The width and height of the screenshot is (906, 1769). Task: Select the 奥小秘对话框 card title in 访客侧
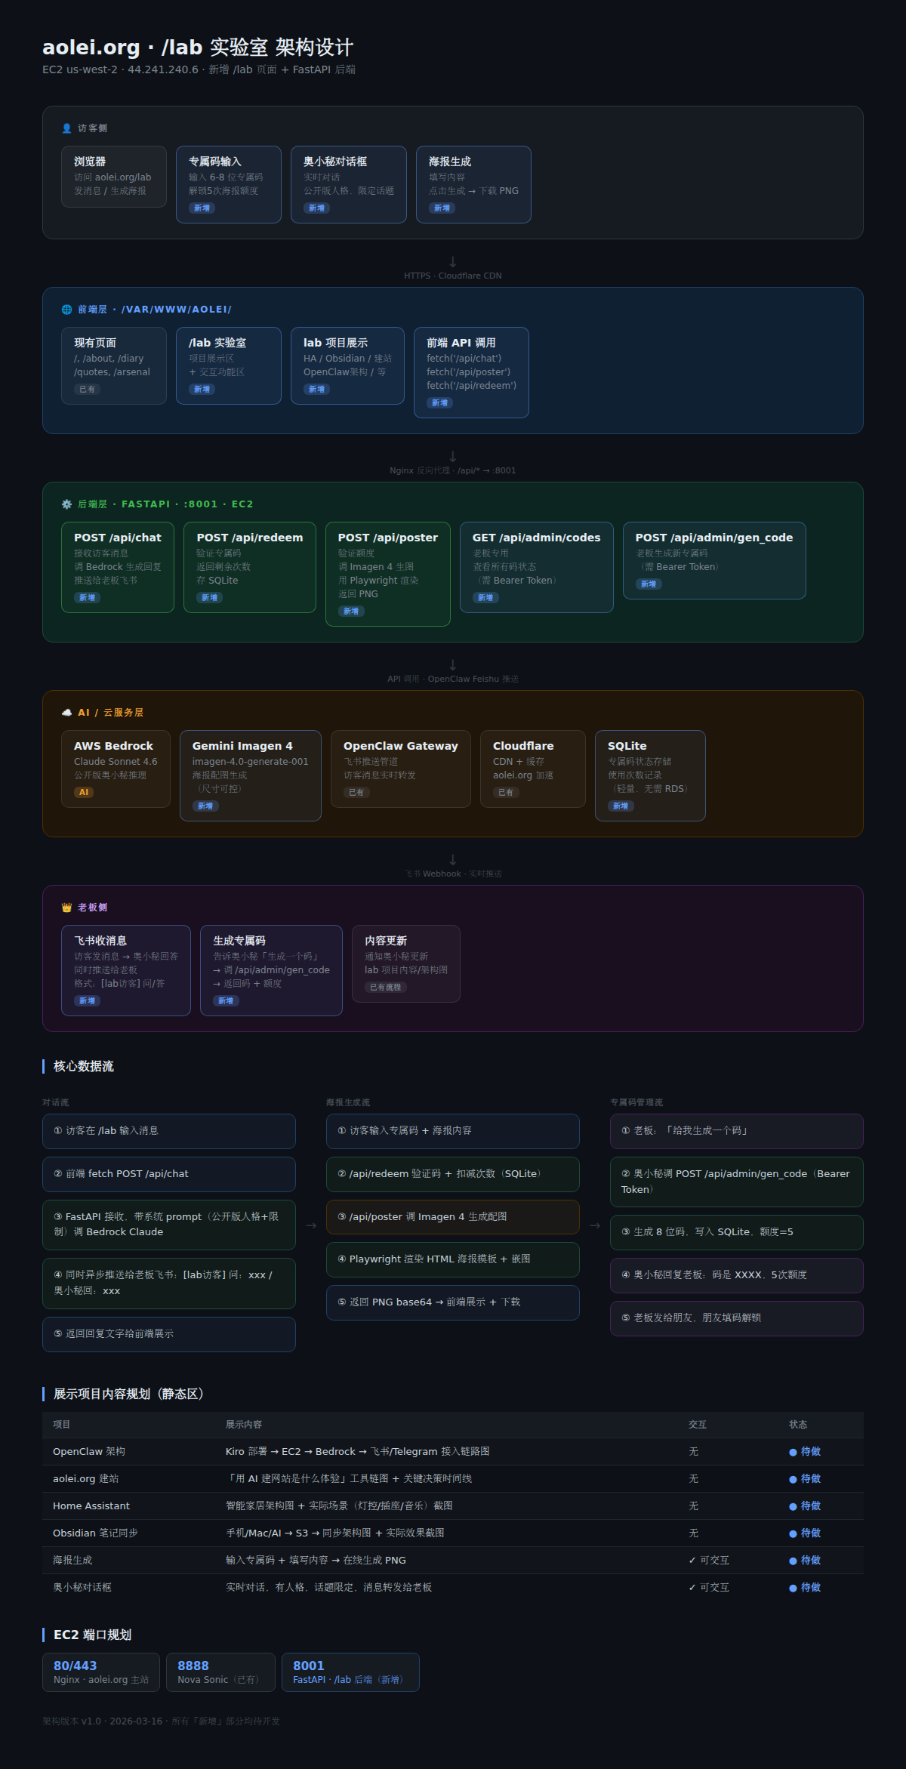pos(335,162)
